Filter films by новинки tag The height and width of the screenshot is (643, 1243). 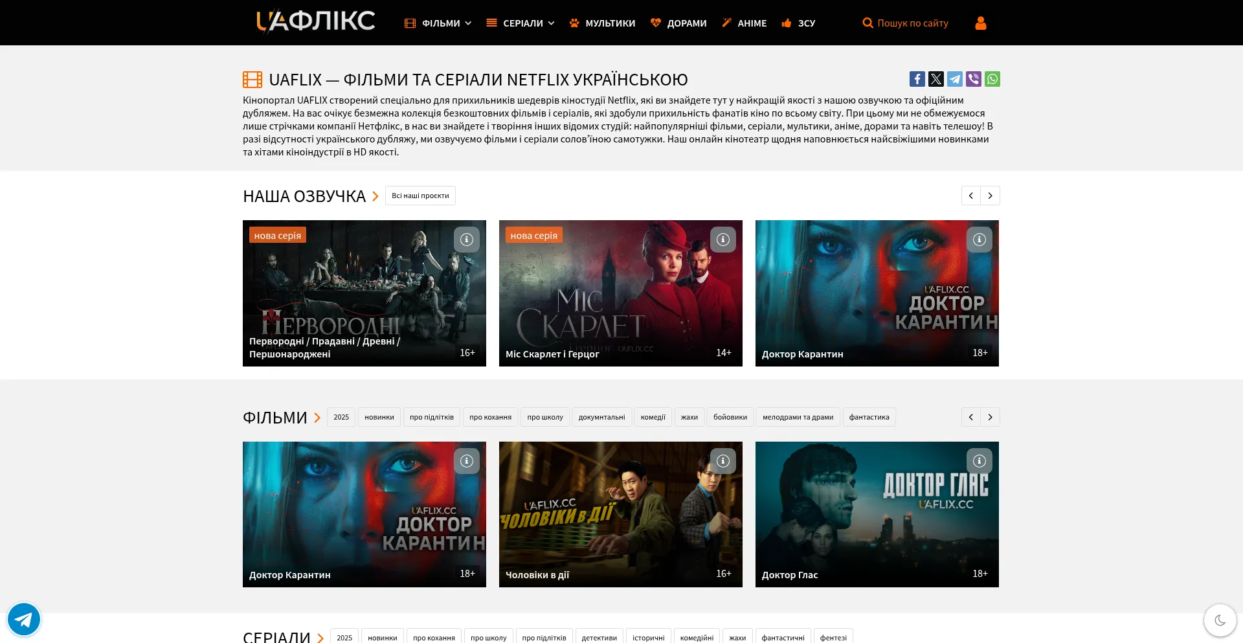click(379, 417)
